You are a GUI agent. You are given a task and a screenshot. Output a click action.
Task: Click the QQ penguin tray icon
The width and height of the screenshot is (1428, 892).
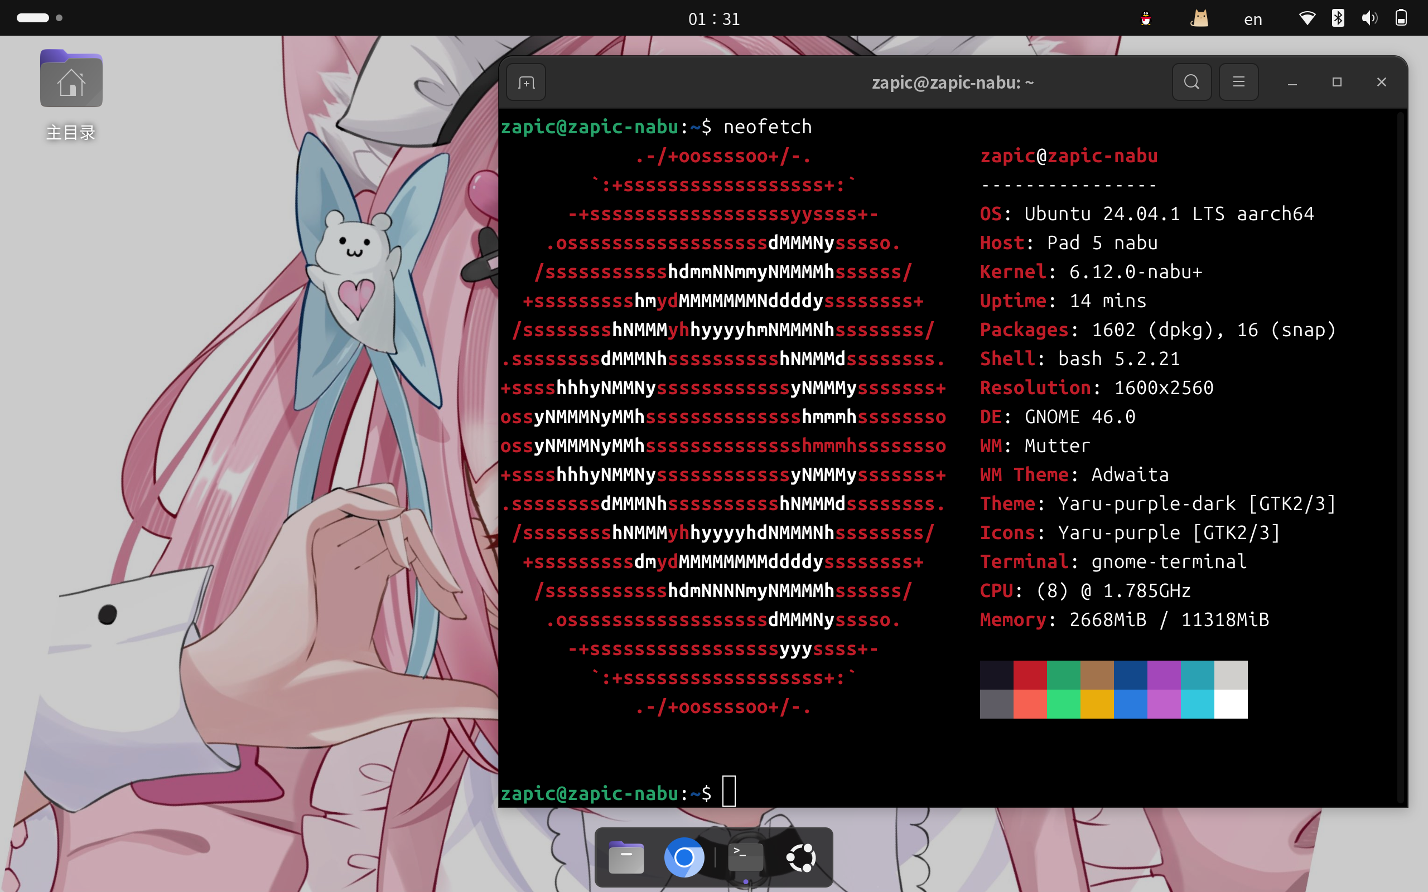click(x=1145, y=19)
